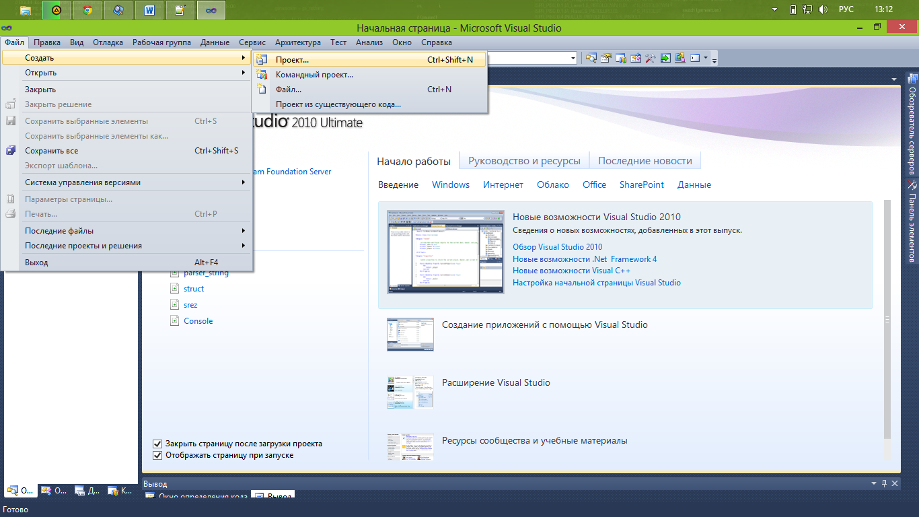Click the Проект... menu icon
The height and width of the screenshot is (517, 919).
coord(262,59)
